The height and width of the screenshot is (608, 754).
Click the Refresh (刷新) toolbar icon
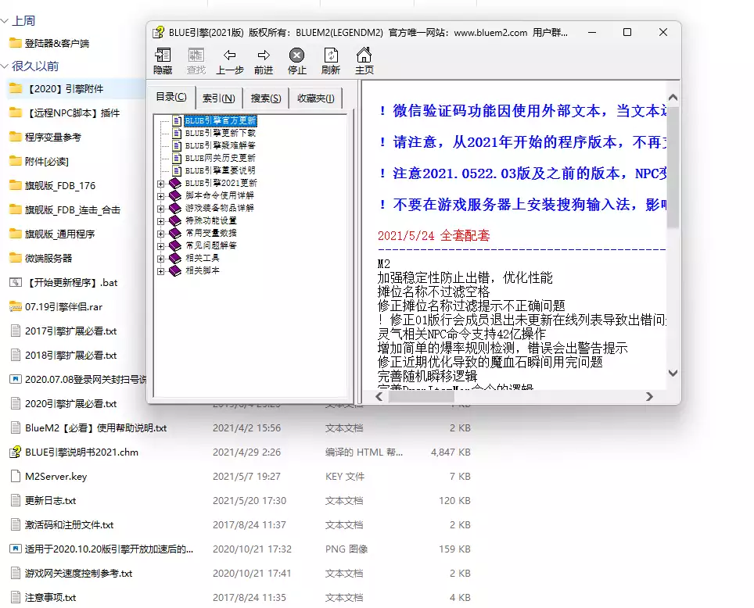(331, 55)
